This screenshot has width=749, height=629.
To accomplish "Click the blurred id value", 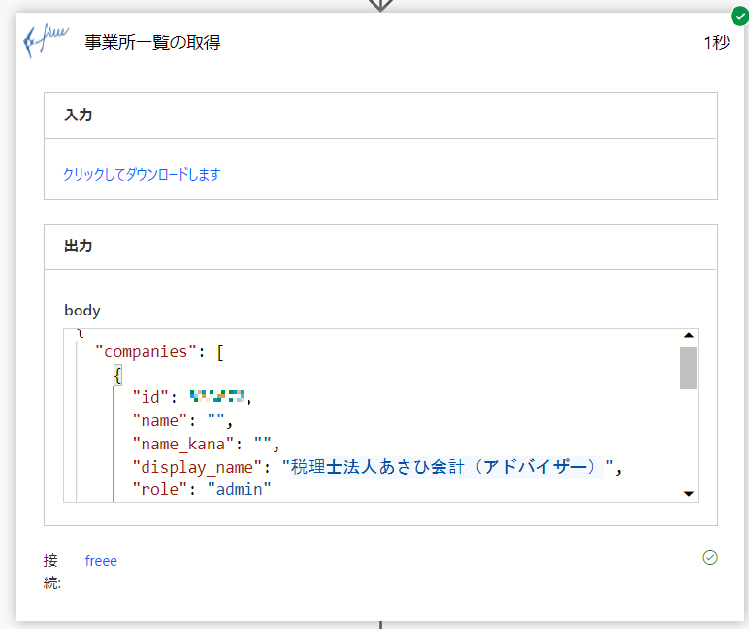I will (x=217, y=396).
